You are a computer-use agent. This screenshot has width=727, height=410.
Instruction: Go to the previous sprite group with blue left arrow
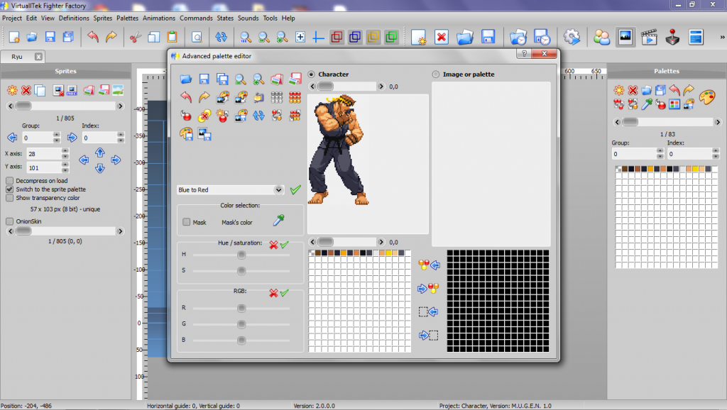[x=12, y=138]
